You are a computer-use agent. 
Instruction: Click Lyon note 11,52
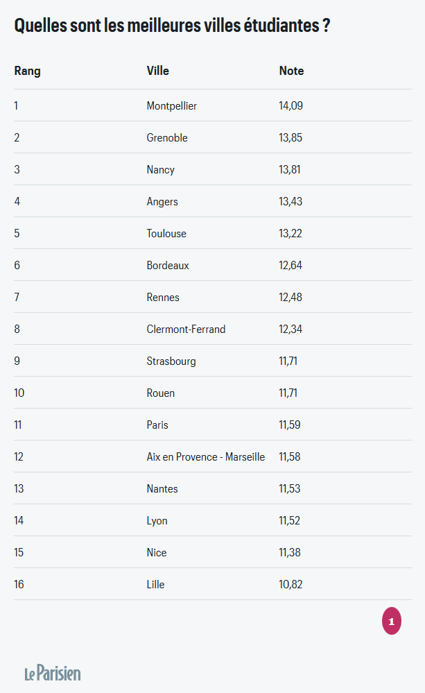click(x=289, y=521)
